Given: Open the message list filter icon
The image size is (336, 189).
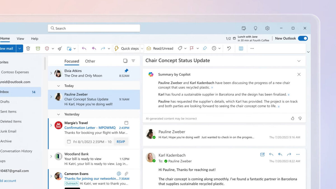Looking at the screenshot, I should 133,61.
